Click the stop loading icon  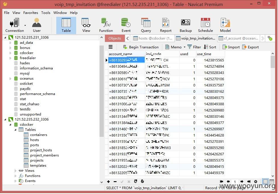point(142,181)
